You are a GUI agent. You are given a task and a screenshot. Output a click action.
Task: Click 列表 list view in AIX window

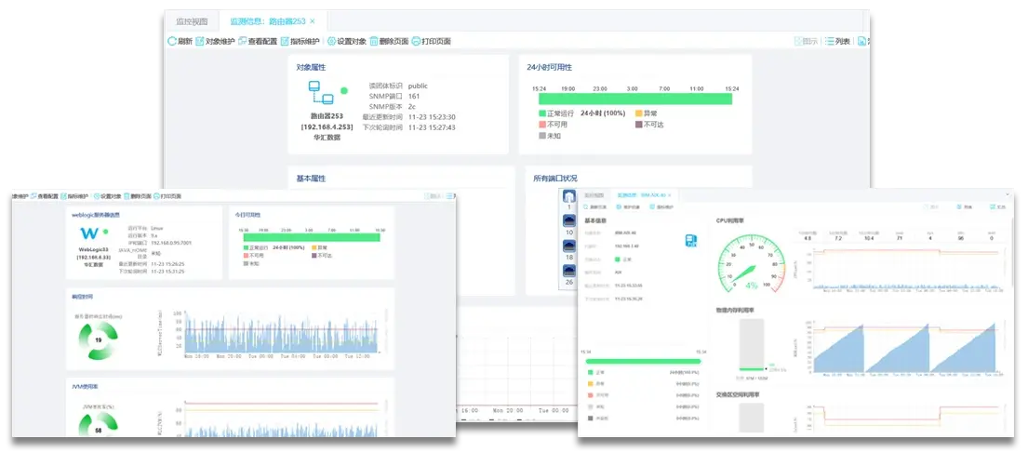click(x=964, y=207)
